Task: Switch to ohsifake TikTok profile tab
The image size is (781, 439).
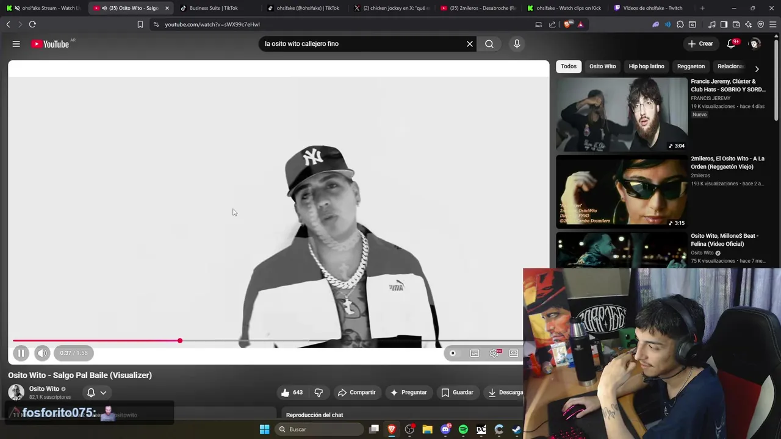Action: [x=303, y=8]
